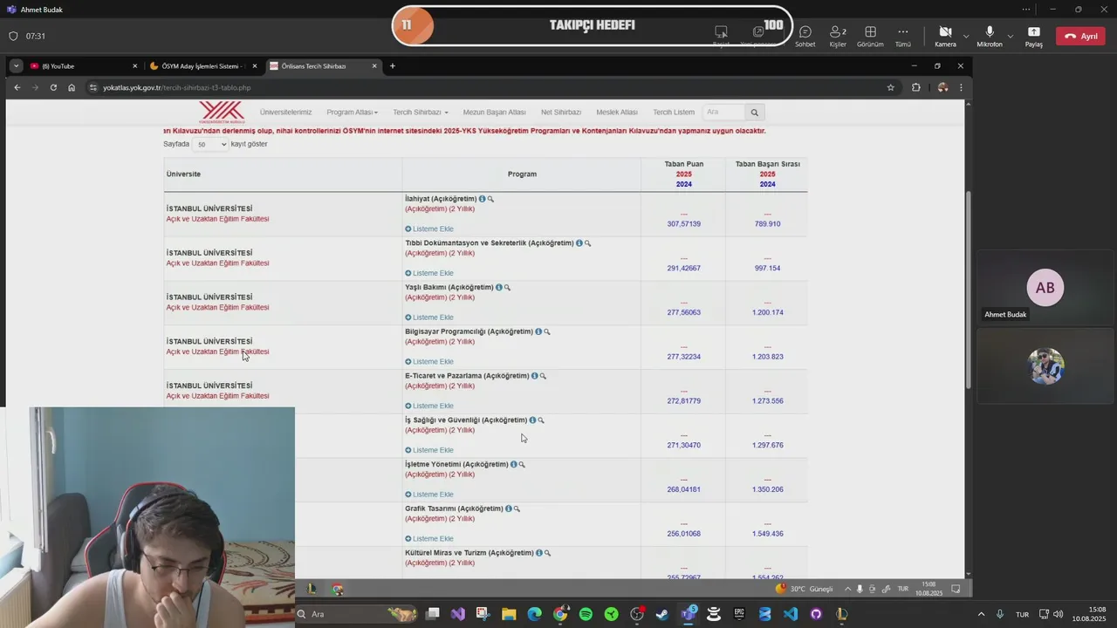
Task: Switch to the ÖSYM Aday İşlemleri Sistemi tab
Action: click(x=202, y=66)
